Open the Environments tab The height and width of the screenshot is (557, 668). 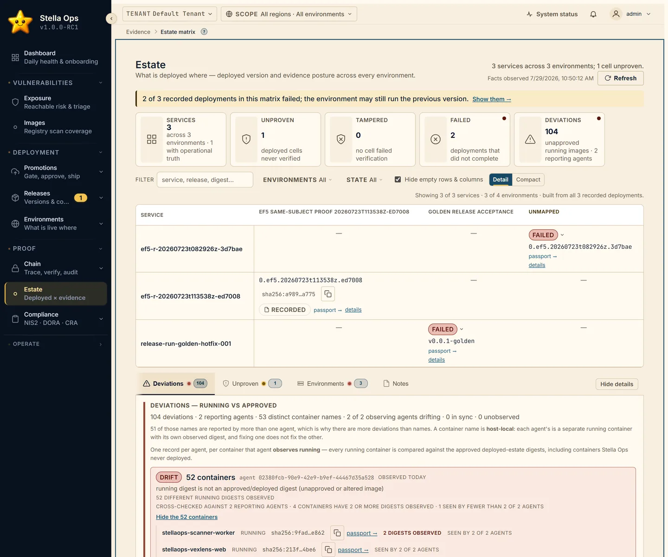(x=332, y=383)
